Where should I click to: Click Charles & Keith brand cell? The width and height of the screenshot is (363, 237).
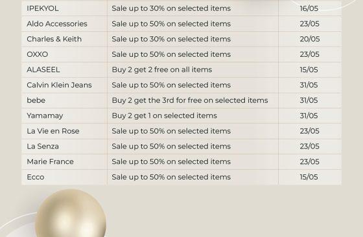coord(54,39)
